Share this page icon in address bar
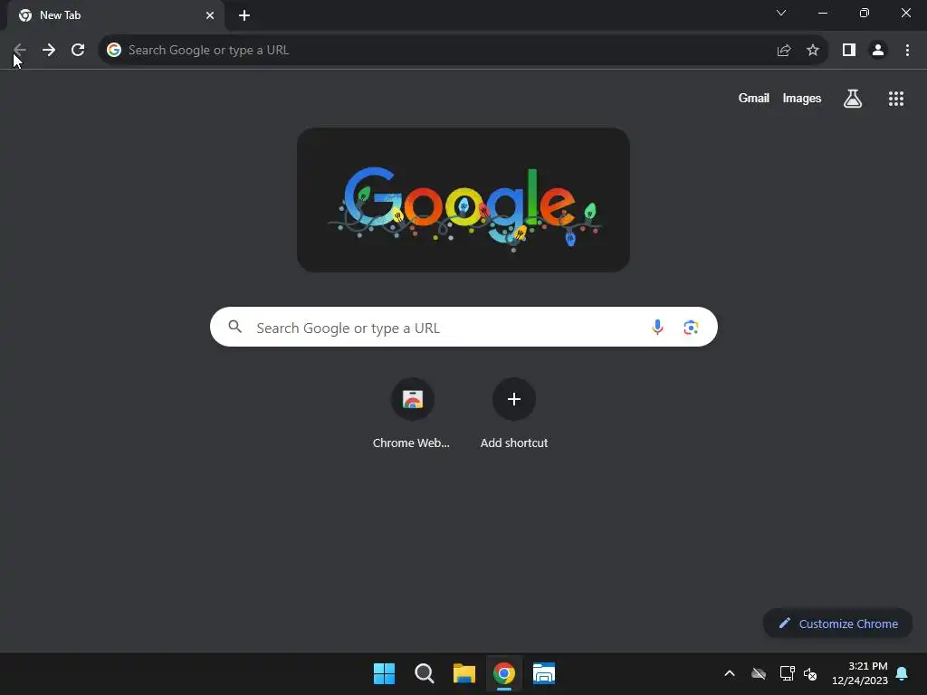927x695 pixels. point(784,51)
